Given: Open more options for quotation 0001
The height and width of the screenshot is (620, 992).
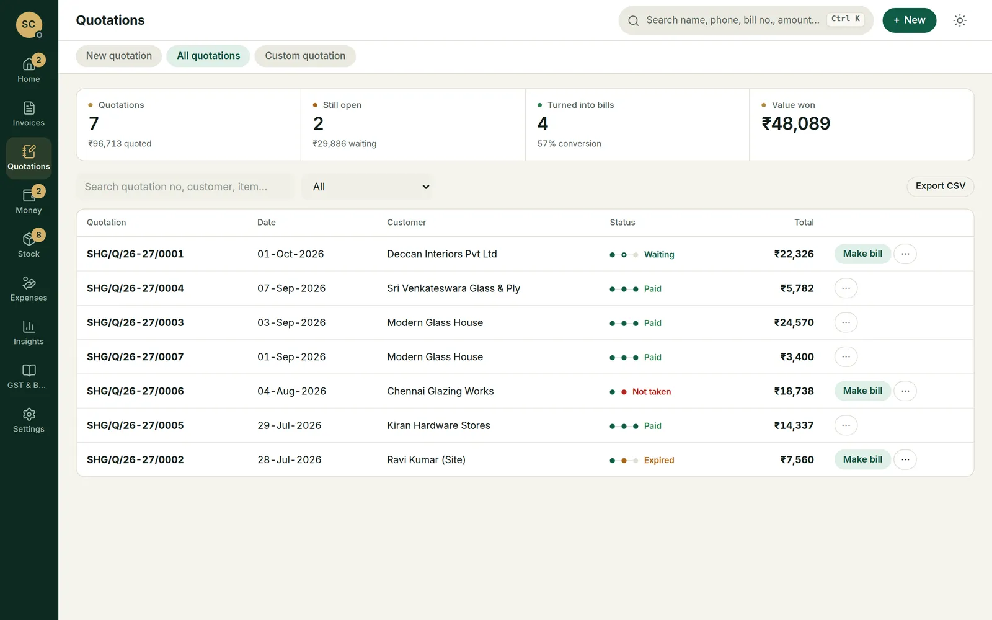Looking at the screenshot, I should (x=905, y=254).
